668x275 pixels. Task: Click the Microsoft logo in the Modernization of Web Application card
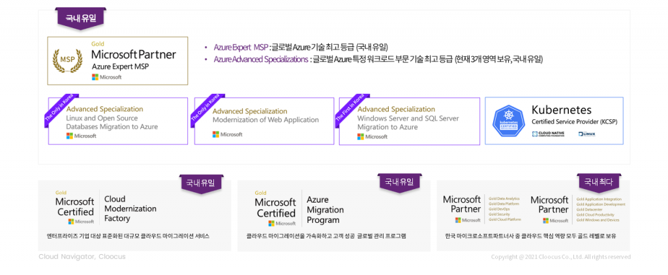click(x=228, y=134)
